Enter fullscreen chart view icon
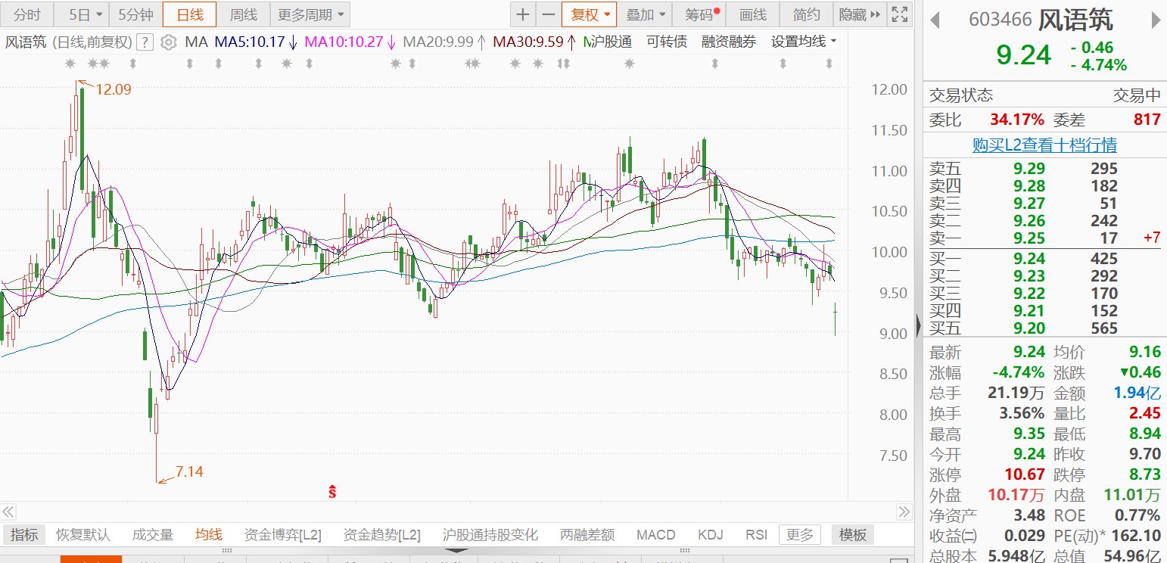 pyautogui.click(x=899, y=14)
